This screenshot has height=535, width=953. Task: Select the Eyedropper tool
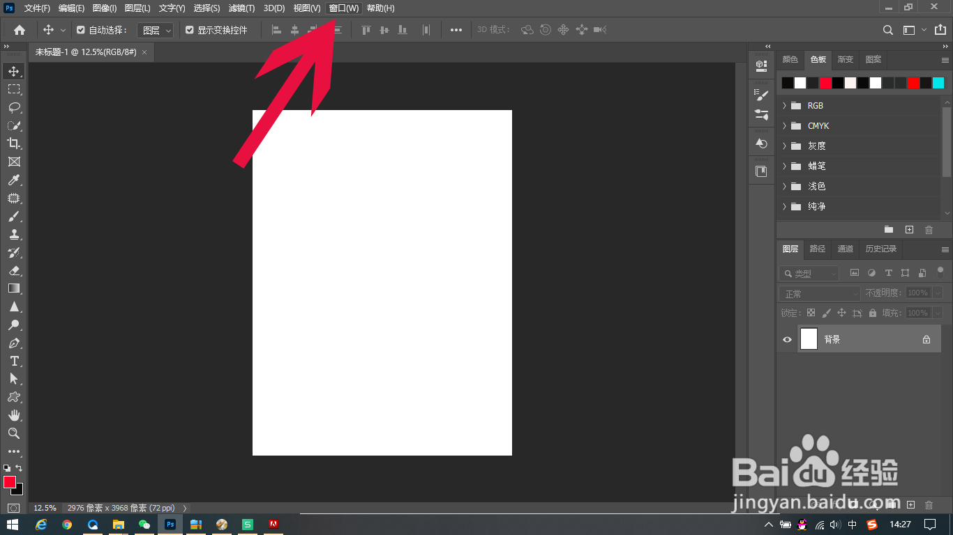(13, 180)
